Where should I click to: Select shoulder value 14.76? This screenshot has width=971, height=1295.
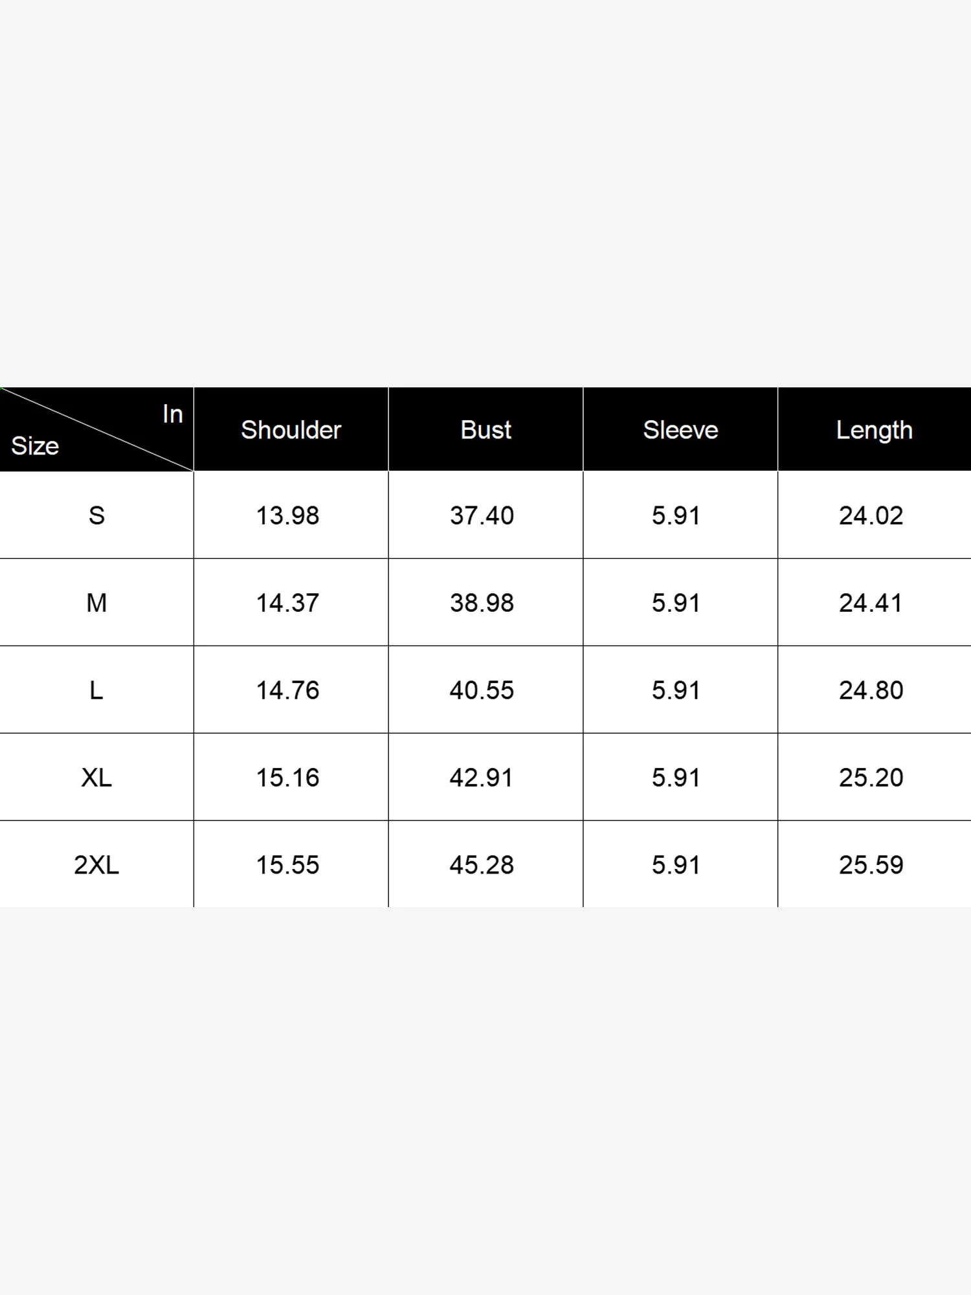(x=287, y=690)
